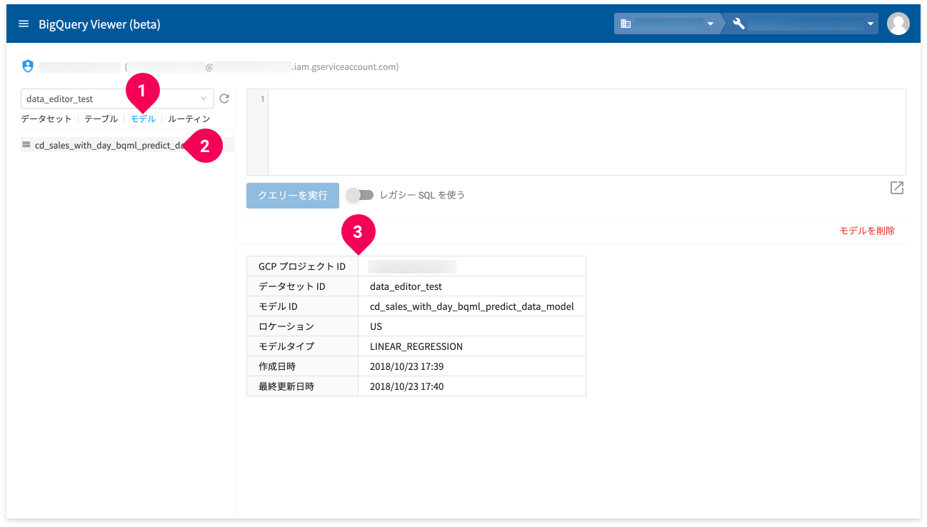Click the ロケーション label cell
This screenshot has height=527, width=927.
point(302,326)
